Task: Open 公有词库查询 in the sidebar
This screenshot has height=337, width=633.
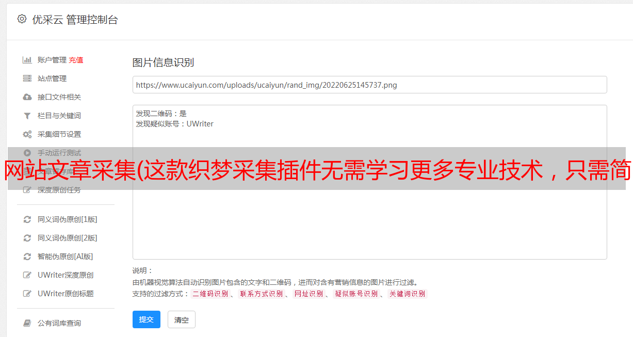Action: (x=59, y=323)
